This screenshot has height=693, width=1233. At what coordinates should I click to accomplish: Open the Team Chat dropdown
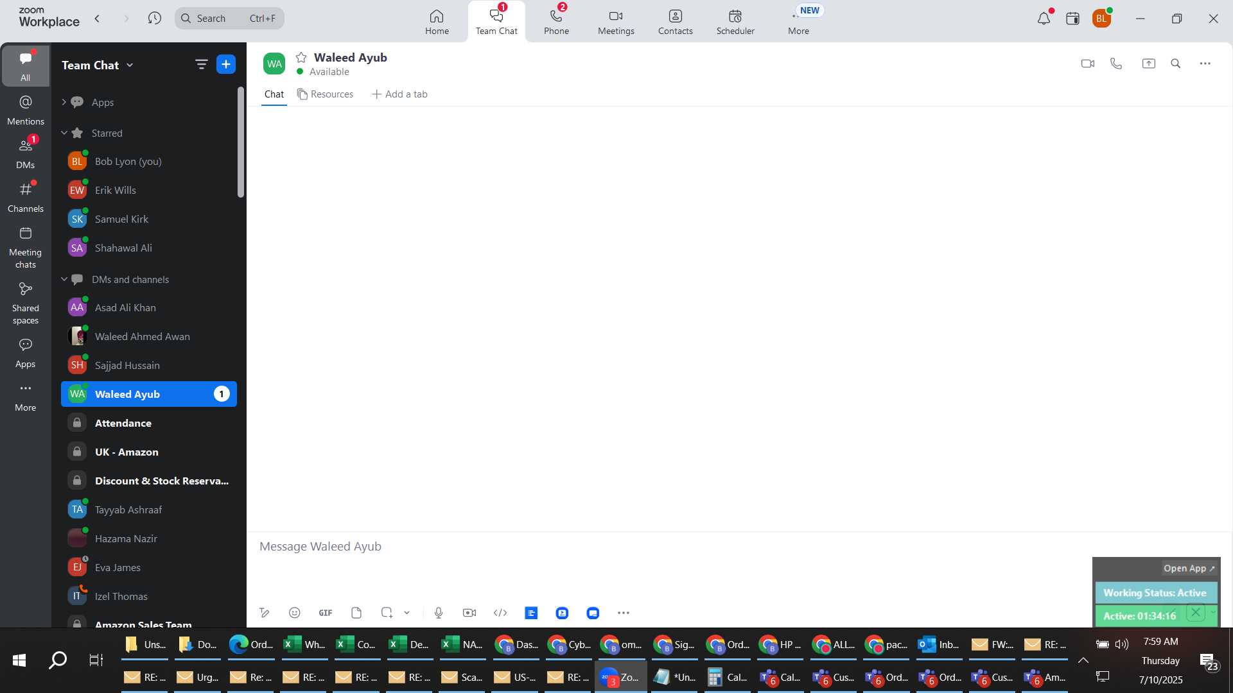[98, 65]
